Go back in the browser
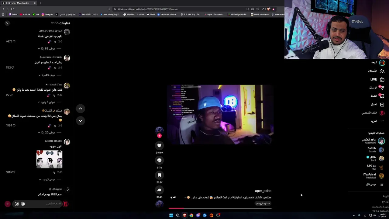The height and width of the screenshot is (219, 389). (4, 9)
